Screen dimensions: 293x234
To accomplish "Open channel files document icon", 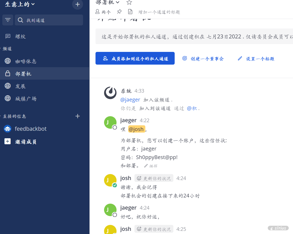I will click(130, 12).
